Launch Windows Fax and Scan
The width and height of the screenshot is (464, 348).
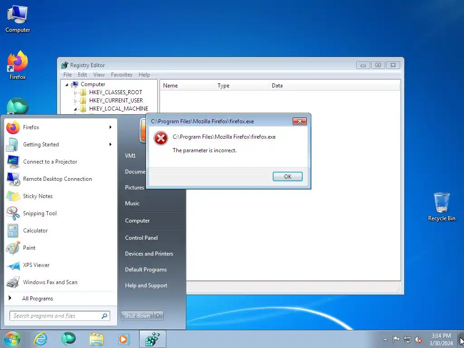[x=61, y=282]
